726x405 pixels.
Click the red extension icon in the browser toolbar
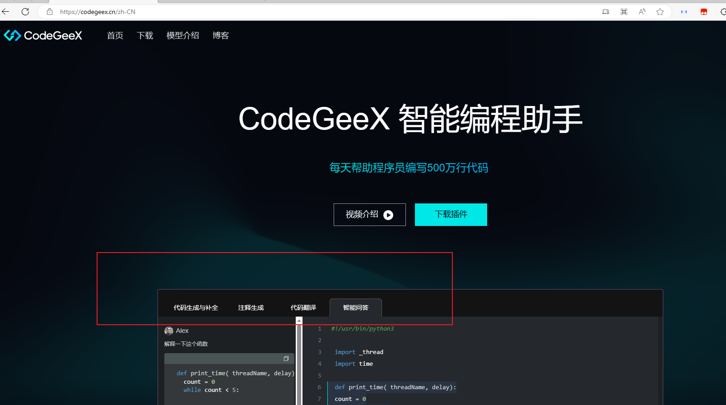[x=703, y=12]
